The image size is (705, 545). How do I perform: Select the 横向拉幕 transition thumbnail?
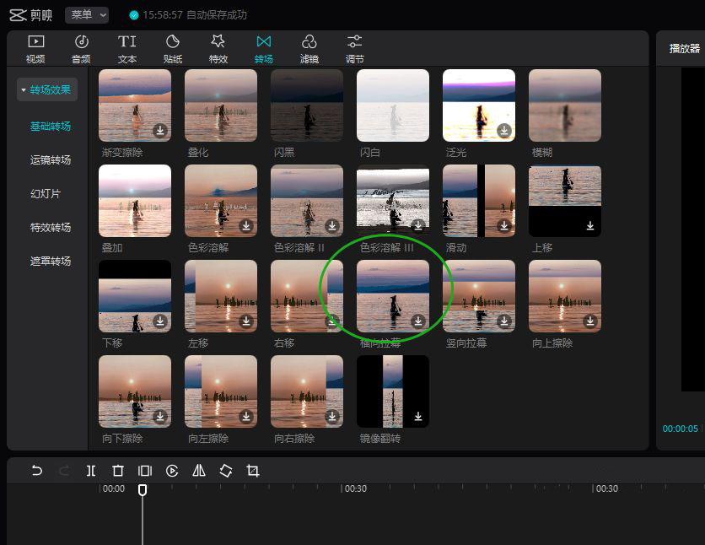(393, 296)
